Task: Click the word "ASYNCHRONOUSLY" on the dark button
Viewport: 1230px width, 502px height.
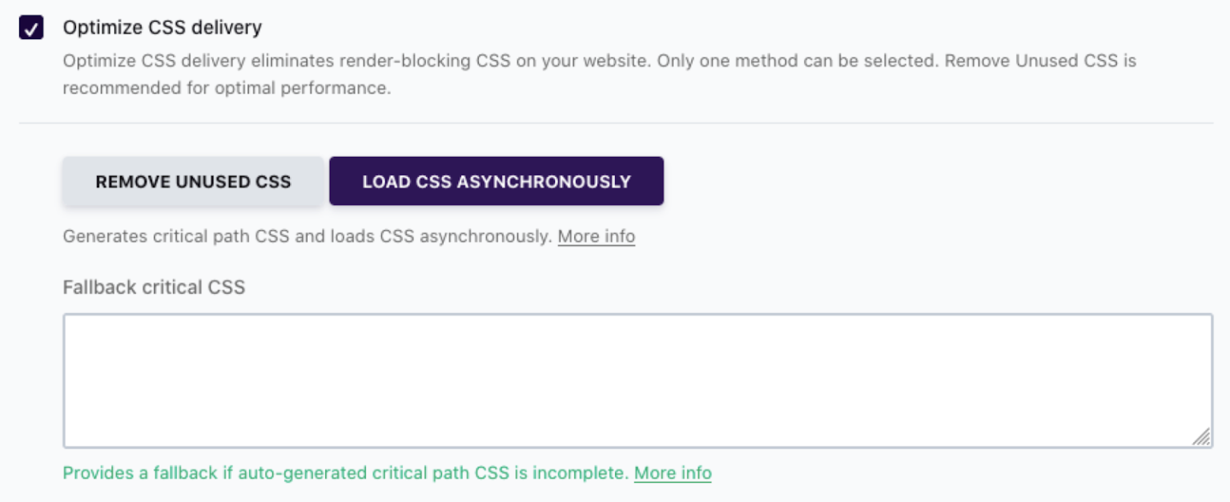Action: click(544, 182)
